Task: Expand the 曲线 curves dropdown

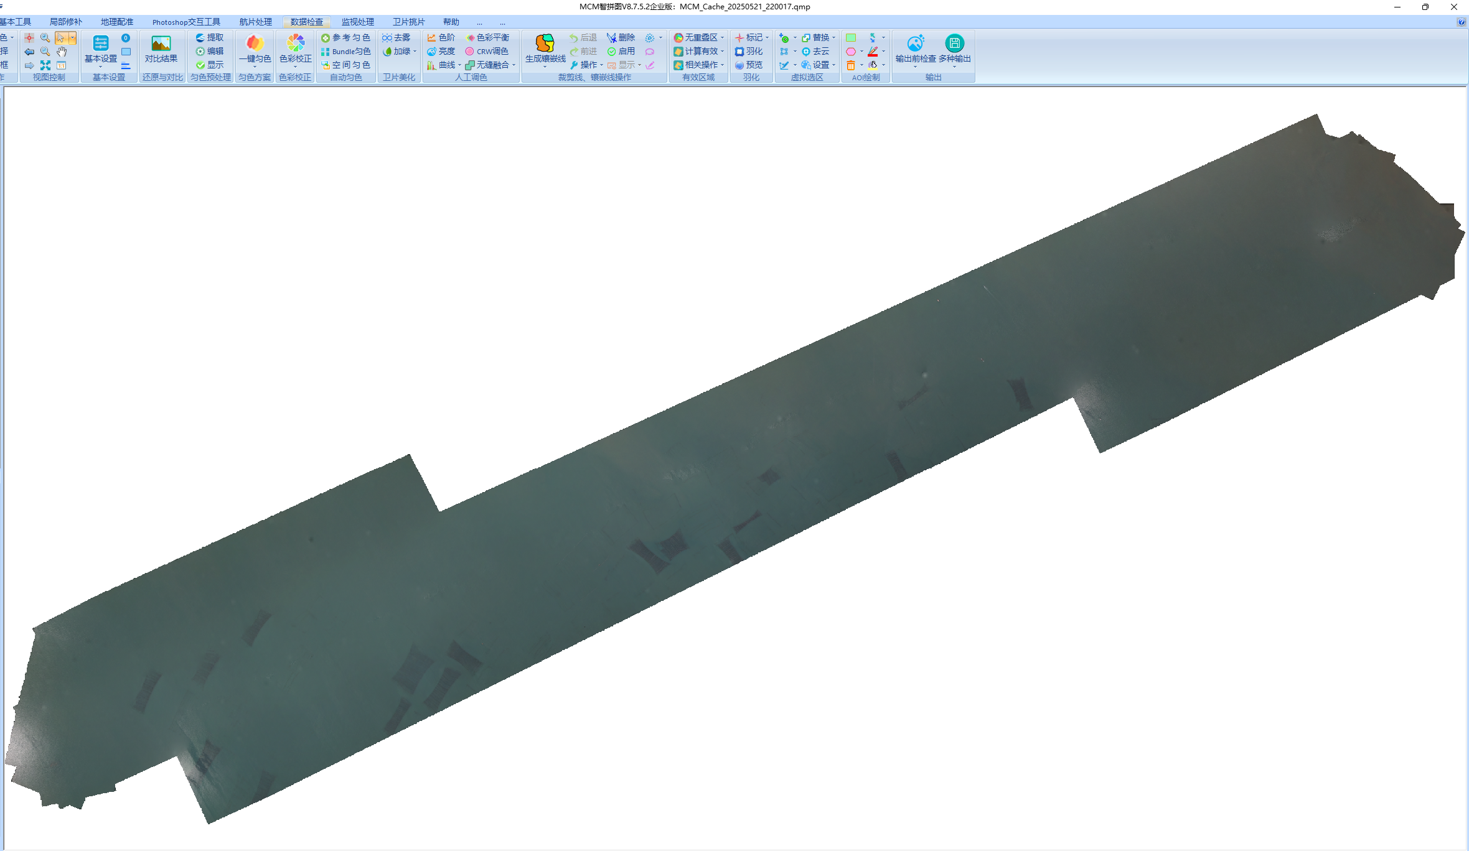Action: point(459,65)
